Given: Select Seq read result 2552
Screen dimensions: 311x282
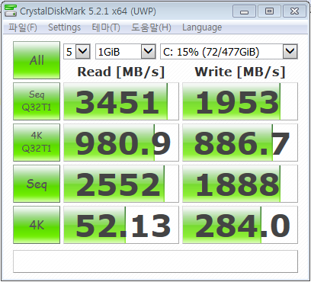Looking at the screenshot, I should point(121,184).
